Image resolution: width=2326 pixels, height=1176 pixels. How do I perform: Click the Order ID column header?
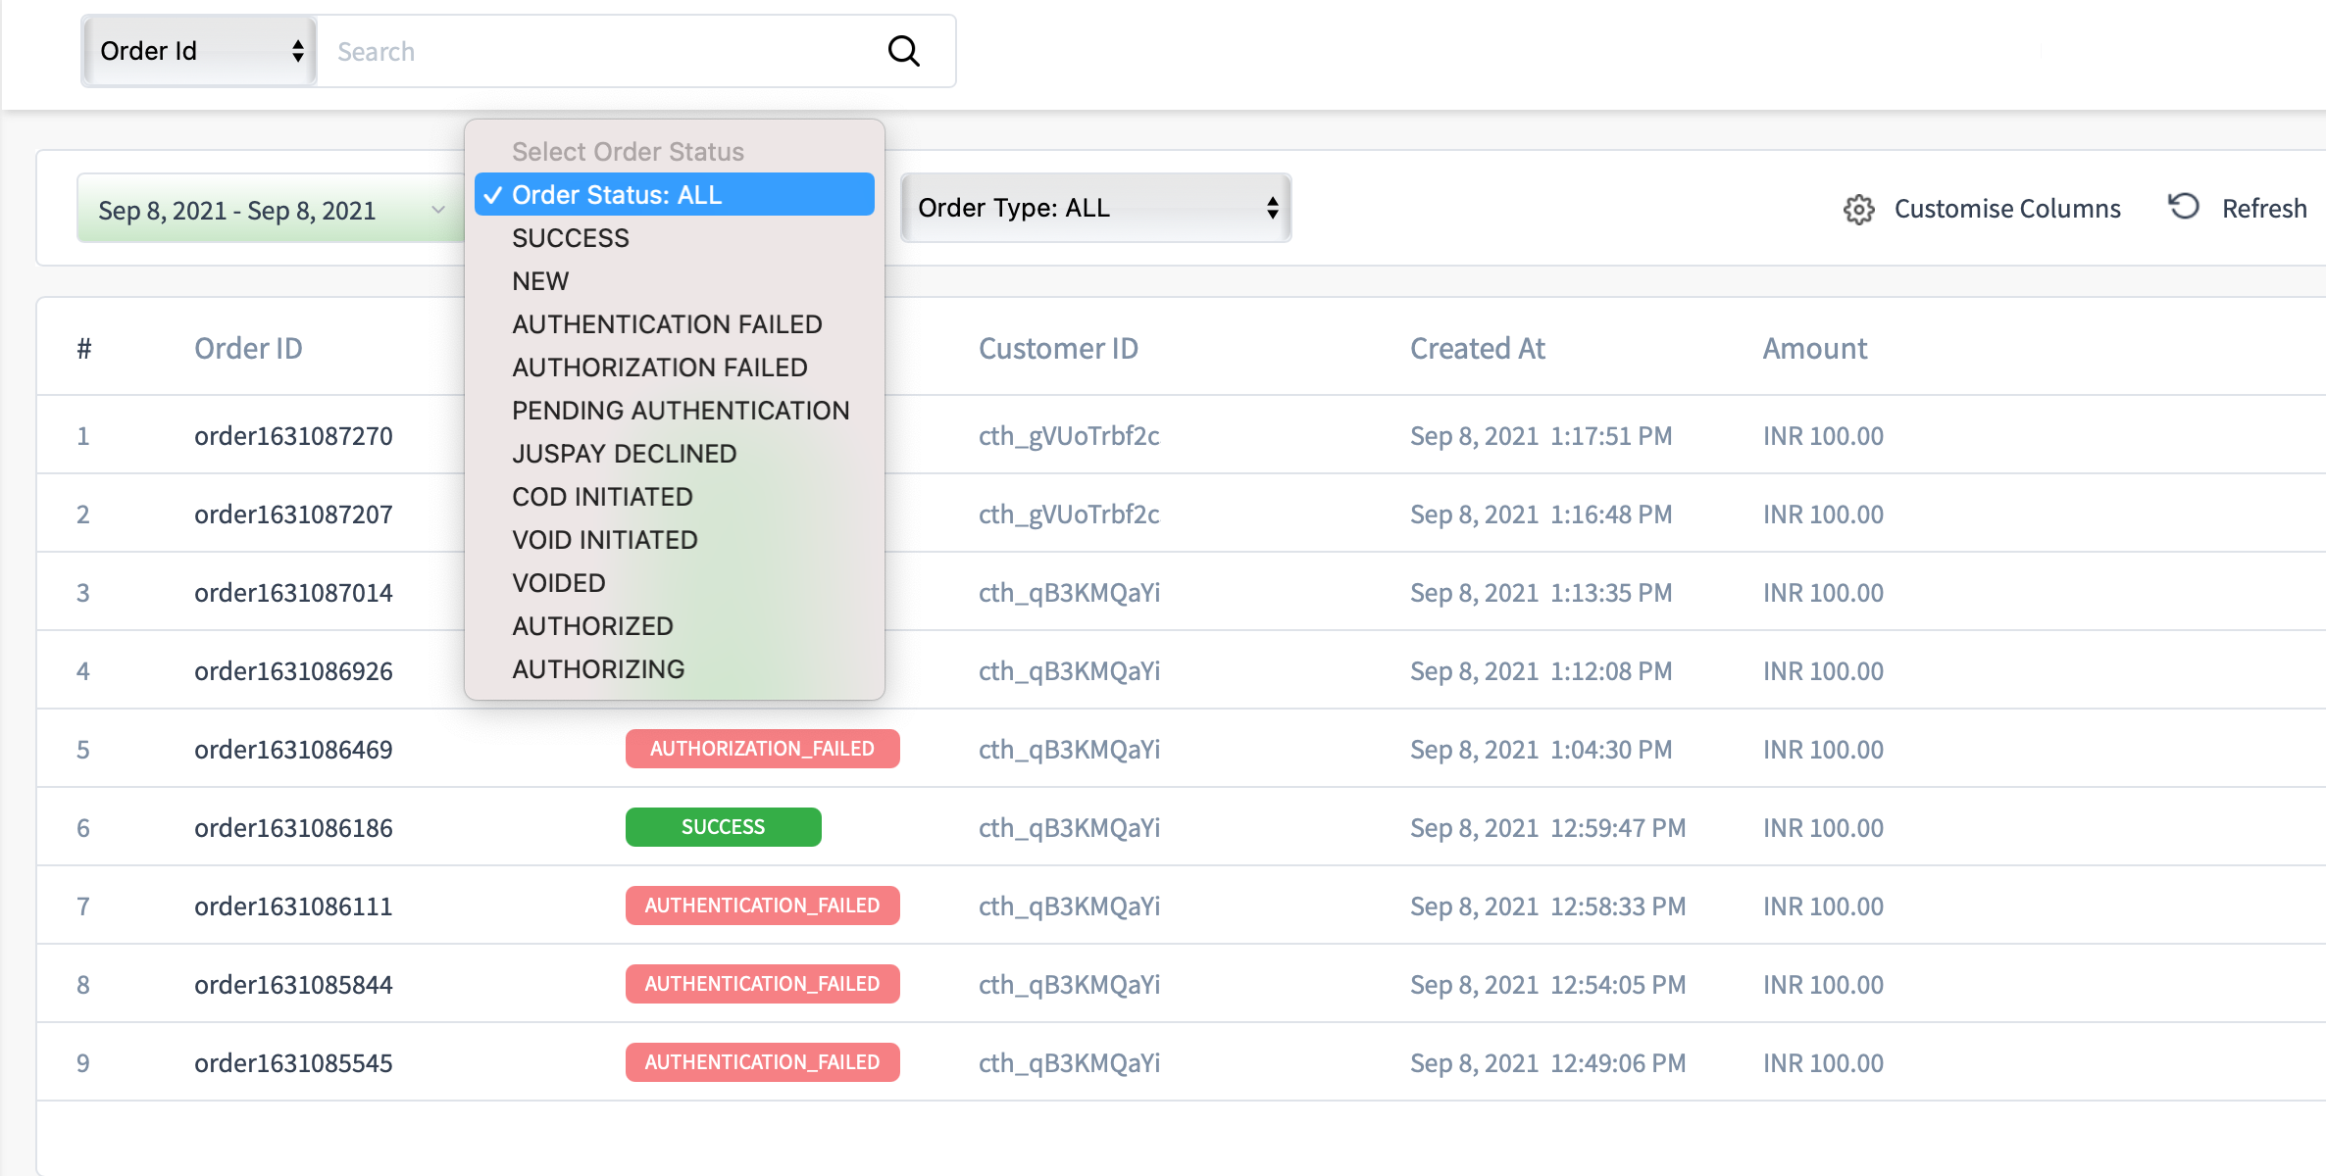pos(248,348)
